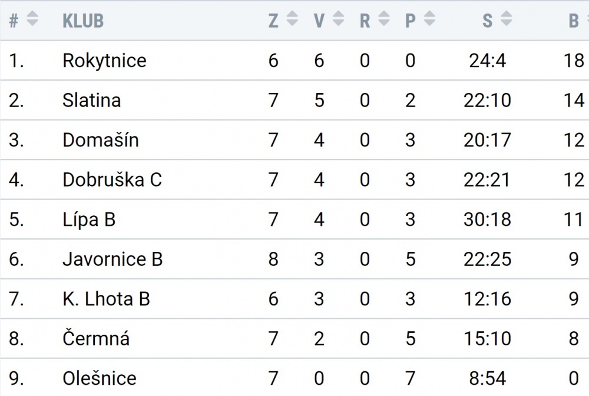Click the KLUB column header
Viewport: 589px width, 396px height.
[83, 21]
